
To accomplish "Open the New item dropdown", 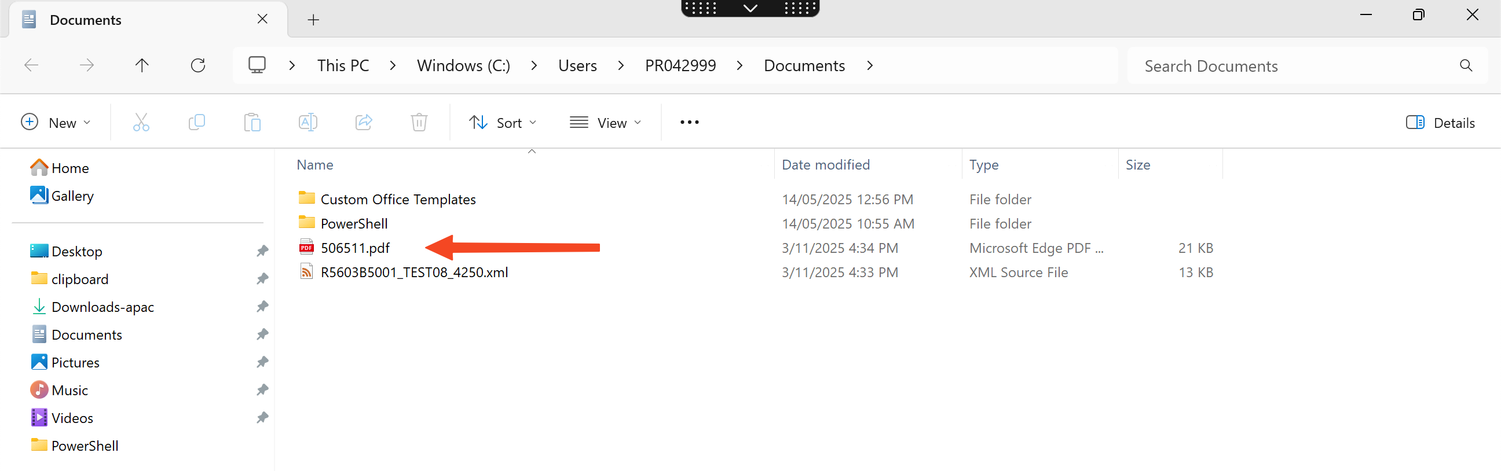I will 56,122.
